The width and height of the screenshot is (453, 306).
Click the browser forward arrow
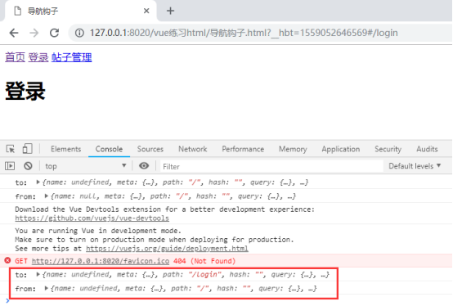click(x=34, y=33)
